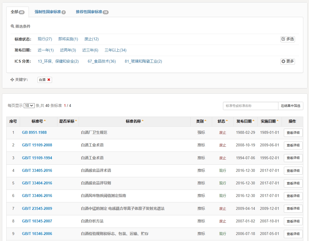Filter publish date 近一年(1)
This screenshot has width=309, height=241.
(45, 50)
